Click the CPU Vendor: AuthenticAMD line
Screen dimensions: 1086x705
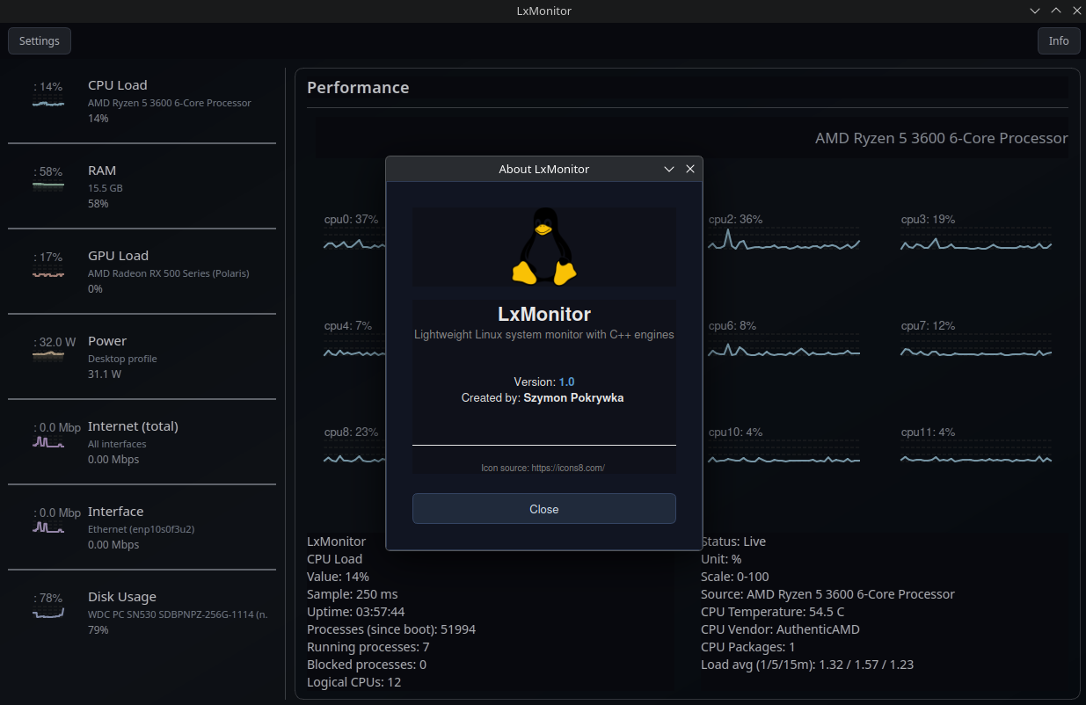[781, 629]
